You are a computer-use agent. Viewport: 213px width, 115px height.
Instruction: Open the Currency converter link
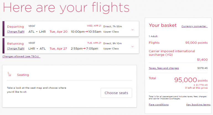click(x=194, y=26)
